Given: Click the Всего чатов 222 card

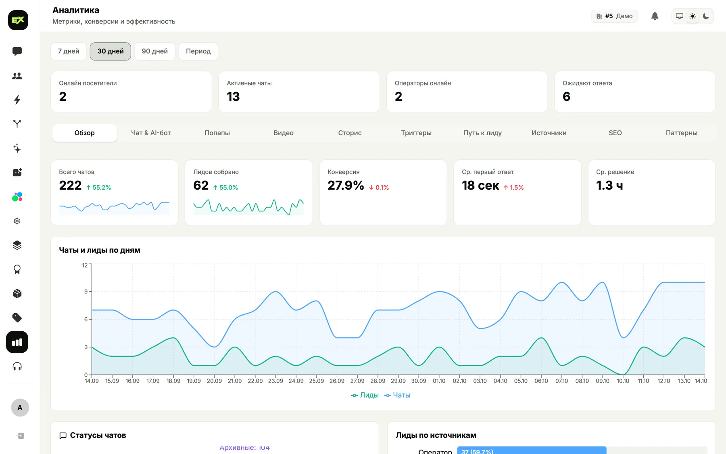Looking at the screenshot, I should click(115, 192).
